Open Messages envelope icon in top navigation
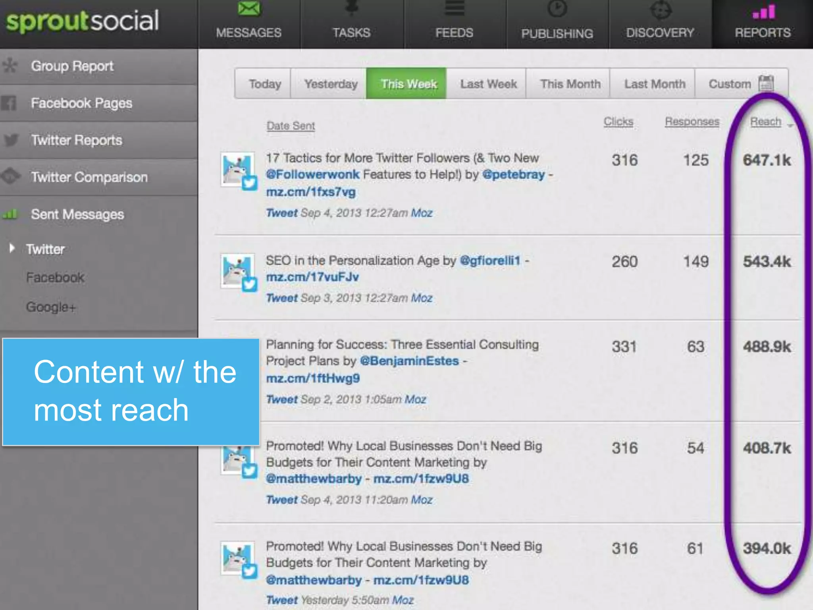813x610 pixels. (249, 8)
